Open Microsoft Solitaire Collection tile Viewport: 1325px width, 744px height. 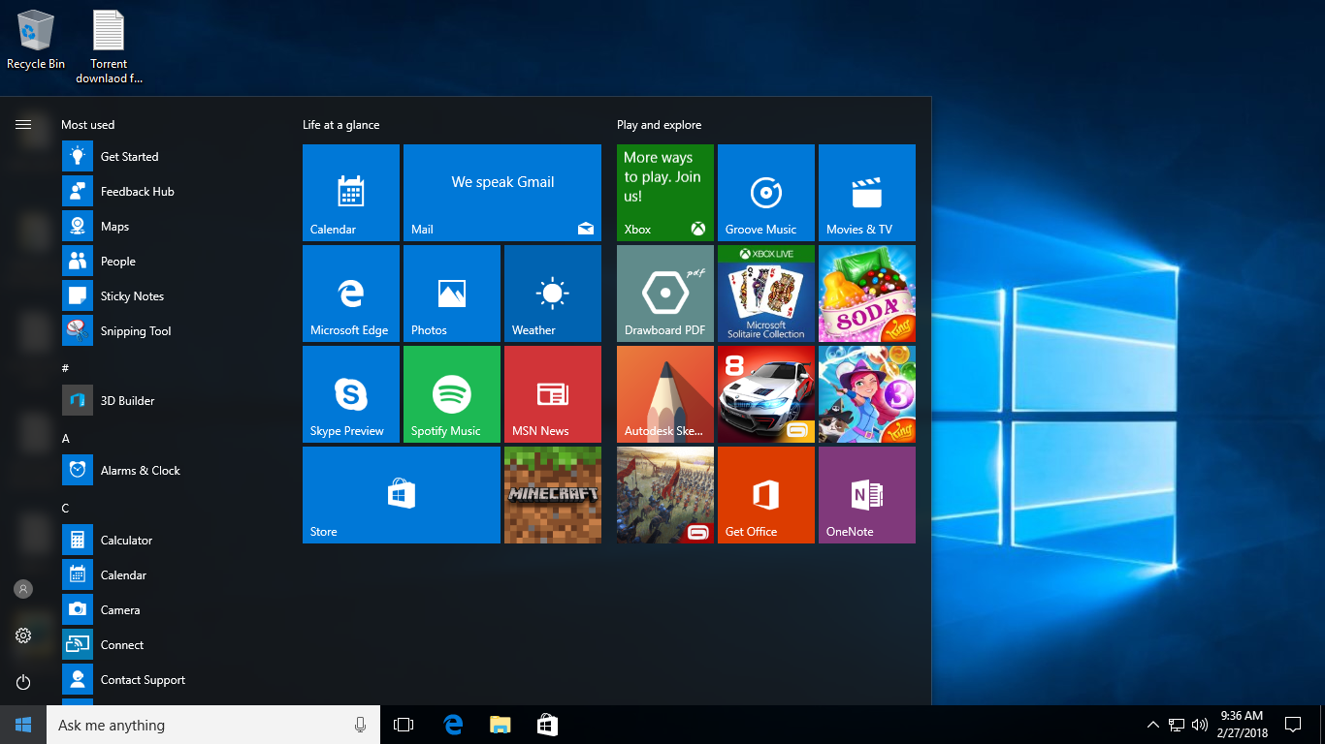766,294
